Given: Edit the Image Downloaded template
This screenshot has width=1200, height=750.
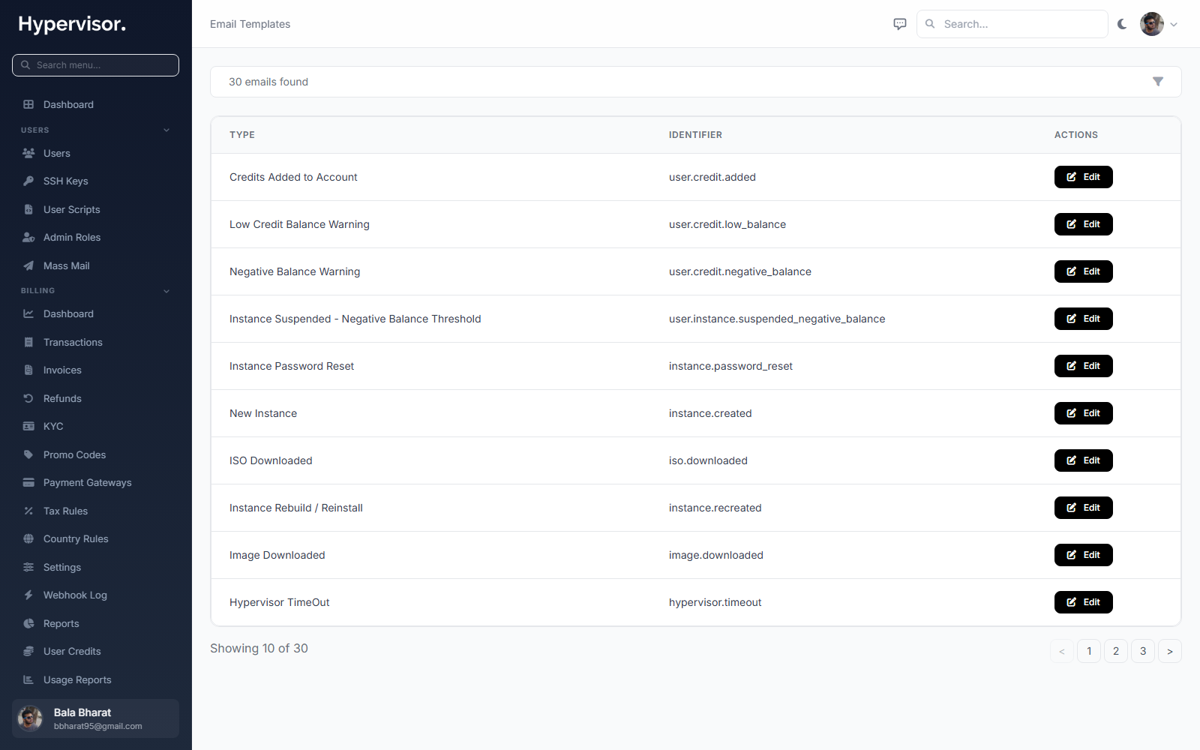Looking at the screenshot, I should (x=1083, y=555).
